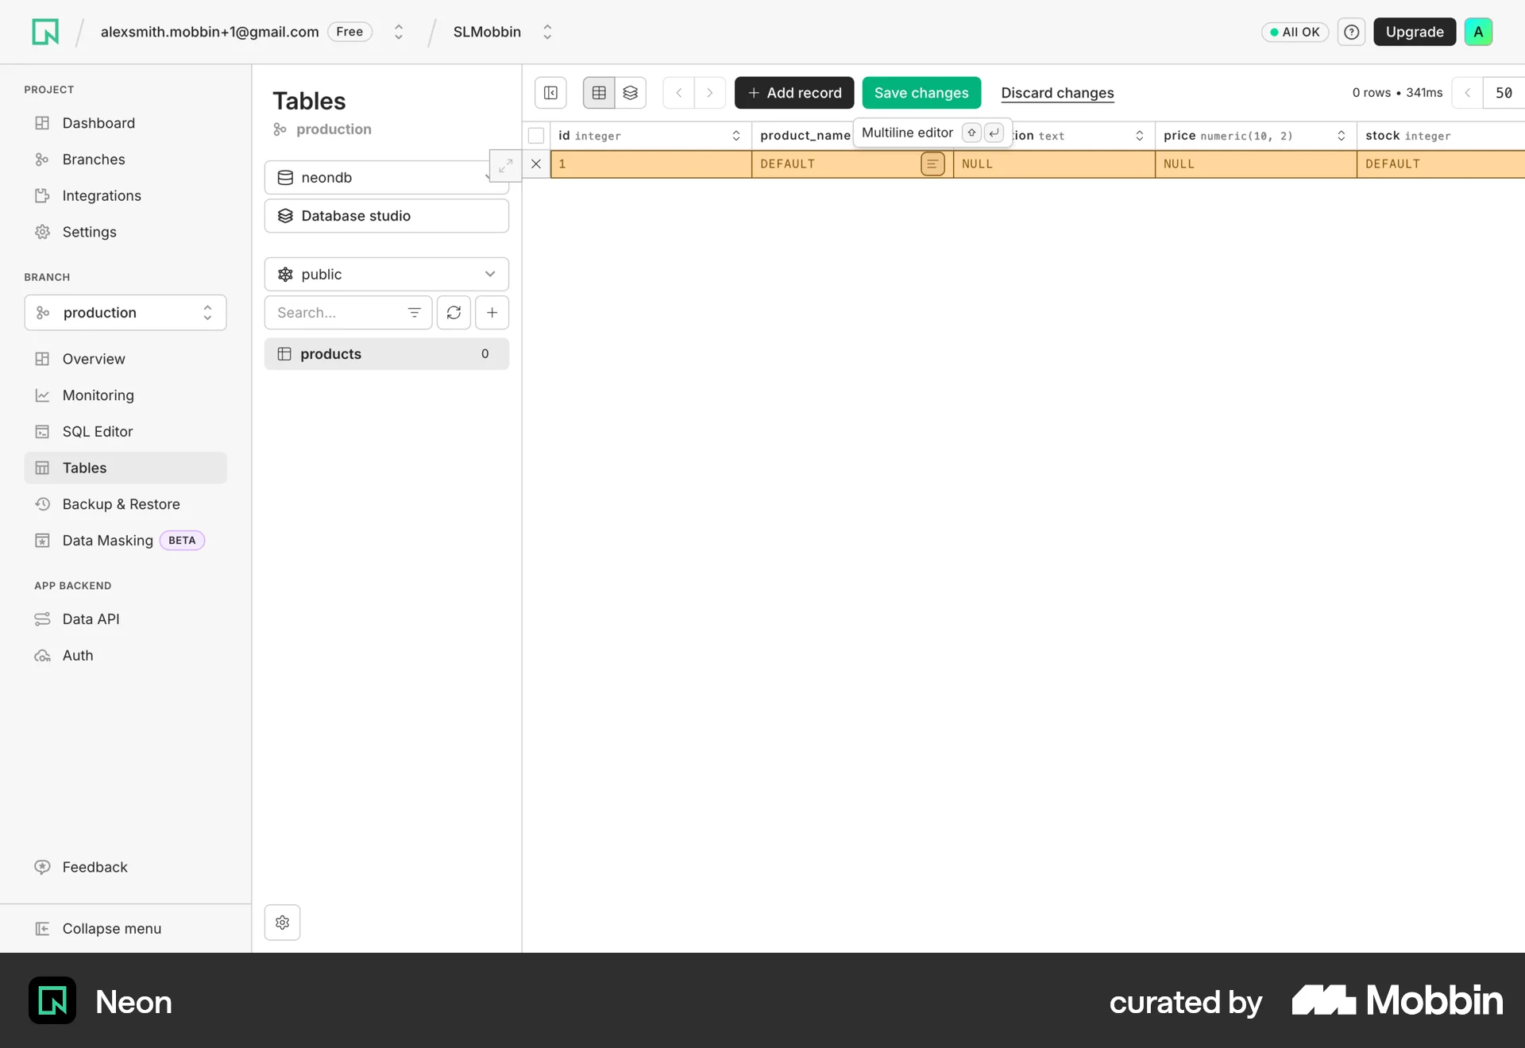1525x1048 pixels.
Task: Edit the rows-per-page 50 field
Action: click(x=1504, y=93)
